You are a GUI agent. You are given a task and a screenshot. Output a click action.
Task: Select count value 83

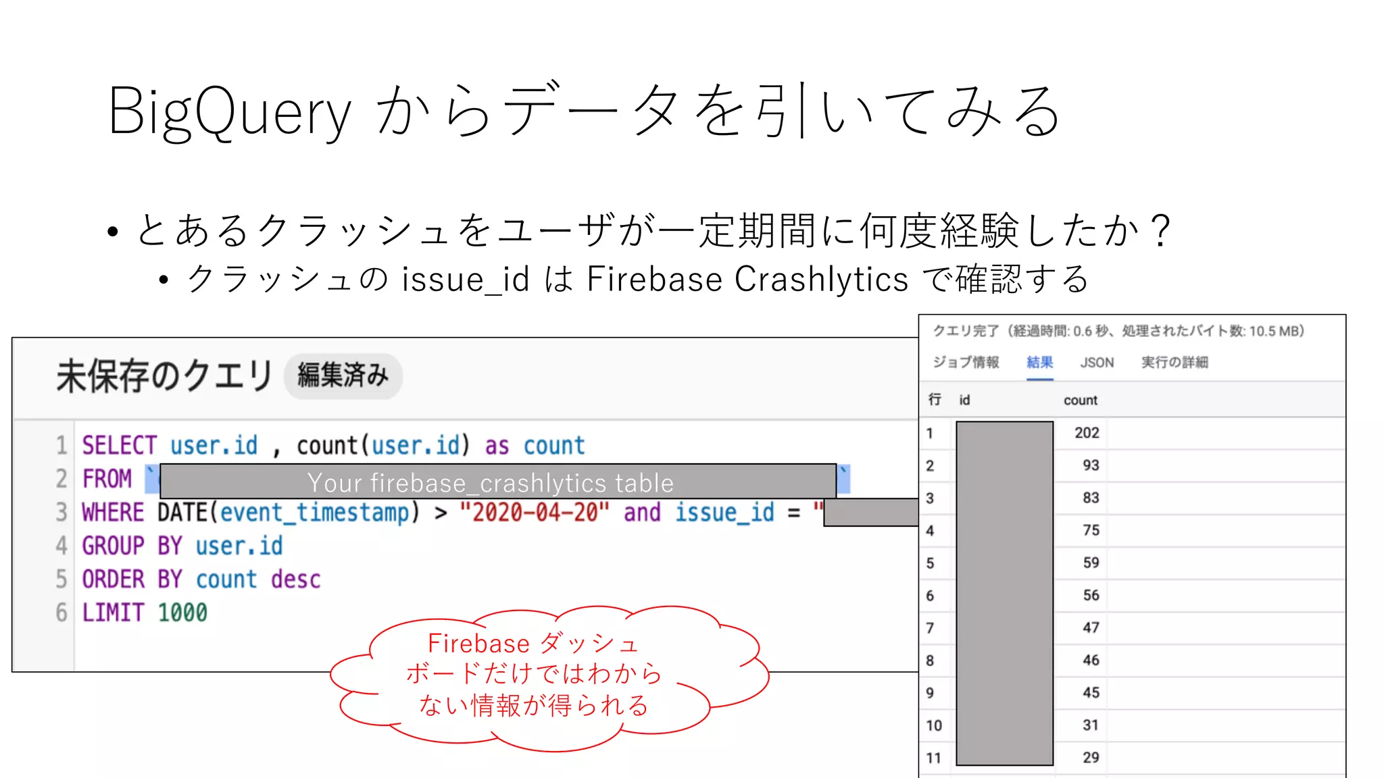click(x=1091, y=498)
